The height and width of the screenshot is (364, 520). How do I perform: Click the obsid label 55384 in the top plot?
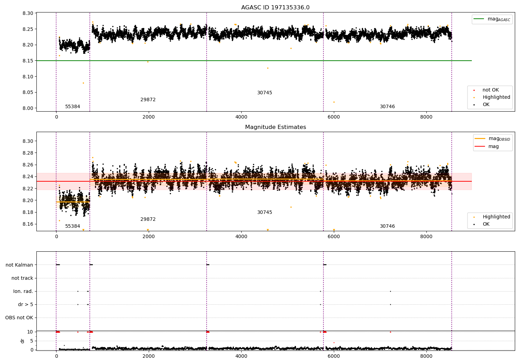[x=73, y=107]
